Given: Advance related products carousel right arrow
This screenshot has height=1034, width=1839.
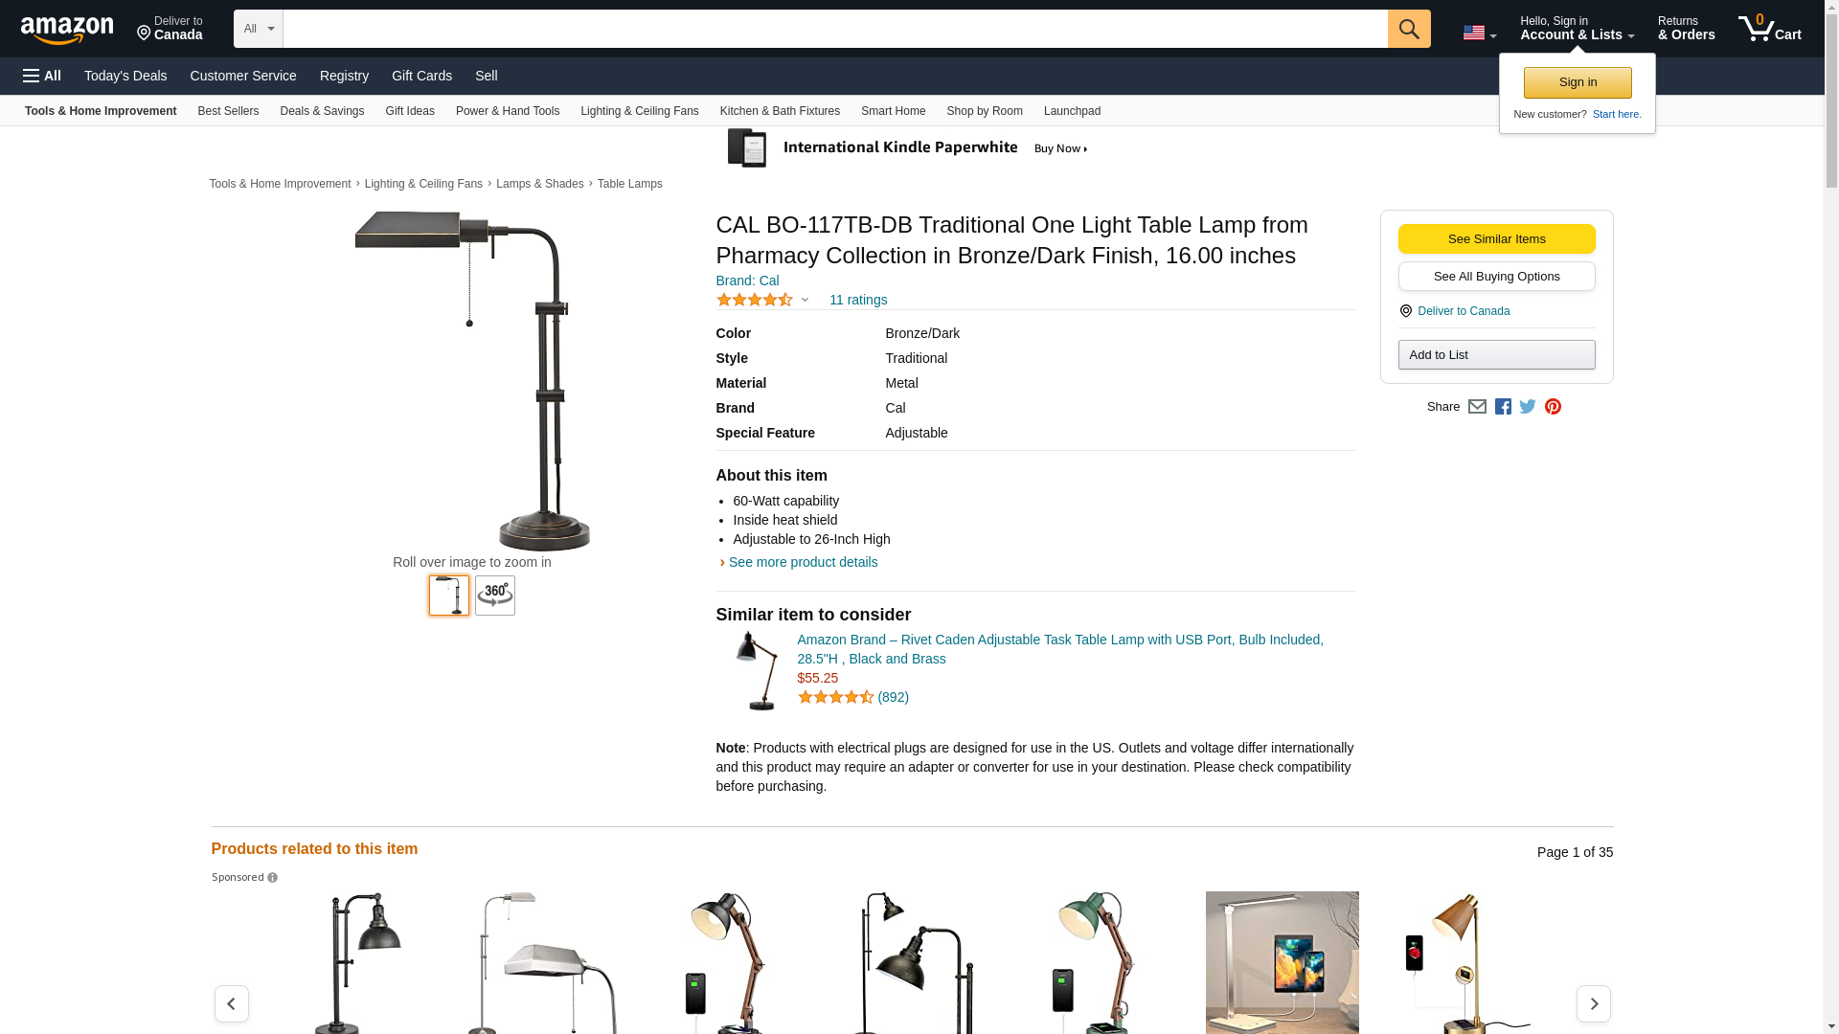Looking at the screenshot, I should pos(1593,1004).
